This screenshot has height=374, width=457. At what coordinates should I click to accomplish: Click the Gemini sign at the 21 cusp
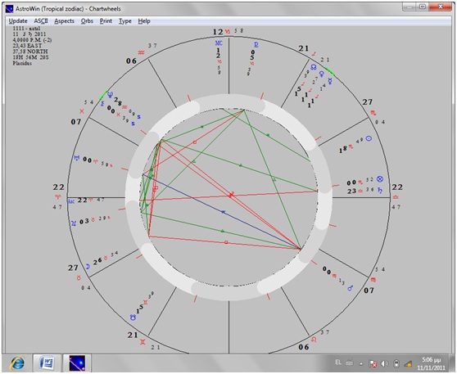click(143, 342)
